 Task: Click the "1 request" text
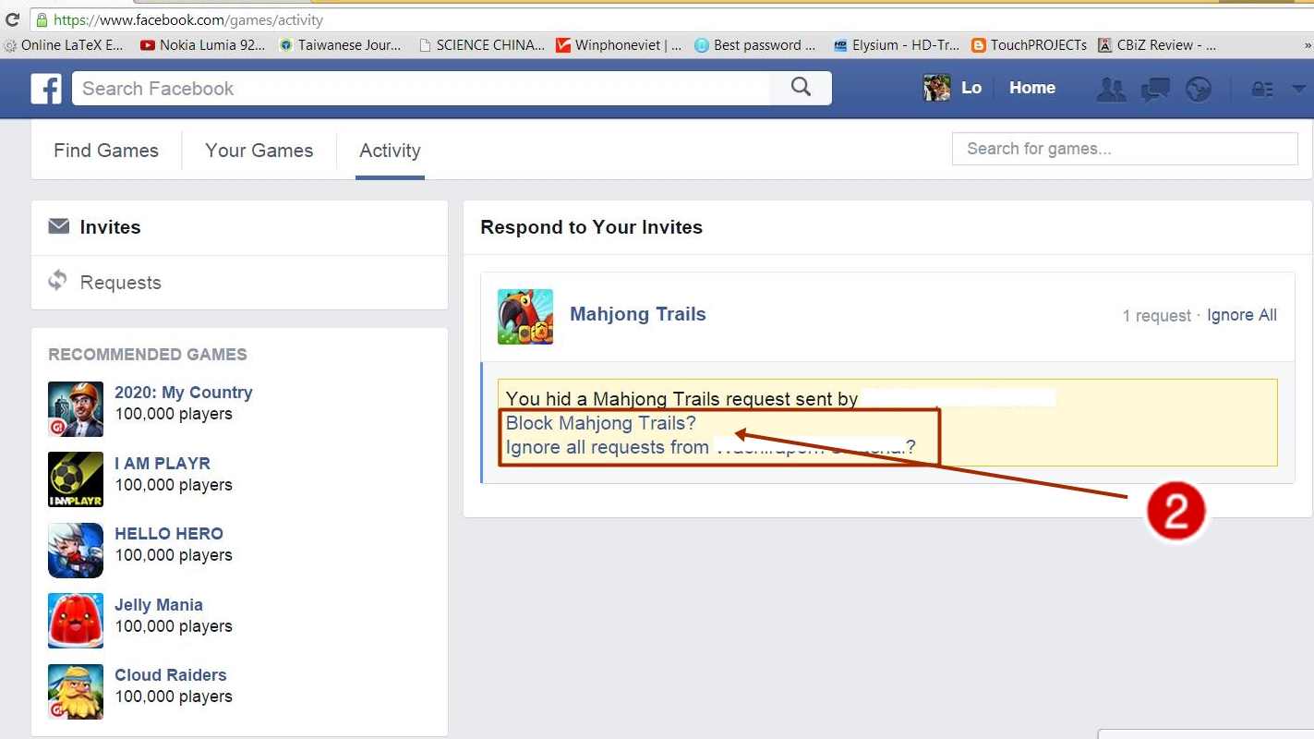click(x=1156, y=316)
